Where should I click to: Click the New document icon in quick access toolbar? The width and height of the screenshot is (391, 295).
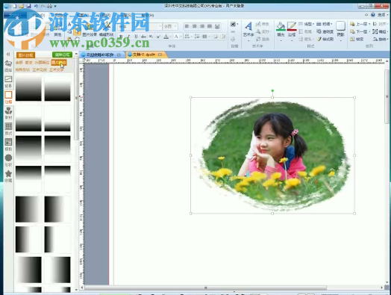(x=15, y=6)
